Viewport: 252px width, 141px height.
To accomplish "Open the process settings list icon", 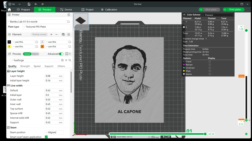I will point(67,54).
